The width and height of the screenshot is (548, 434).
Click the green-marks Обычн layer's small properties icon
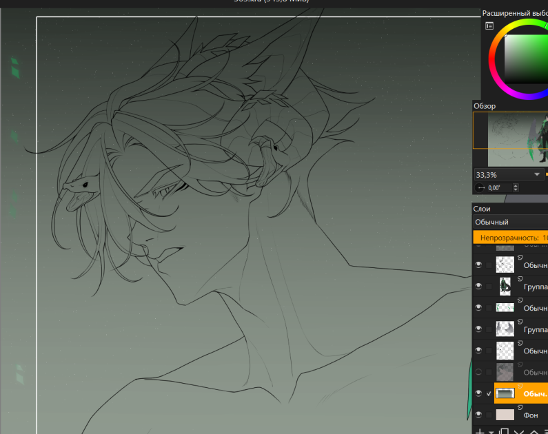tap(520, 300)
